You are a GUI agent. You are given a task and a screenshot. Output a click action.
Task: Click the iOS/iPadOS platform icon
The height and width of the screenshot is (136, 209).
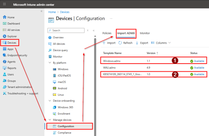pyautogui.click(x=55, y=75)
